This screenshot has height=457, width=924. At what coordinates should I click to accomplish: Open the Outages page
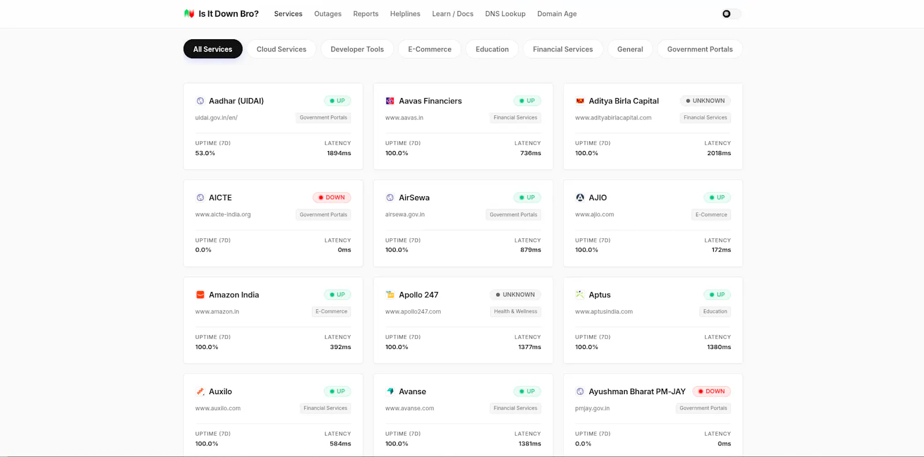tap(327, 14)
